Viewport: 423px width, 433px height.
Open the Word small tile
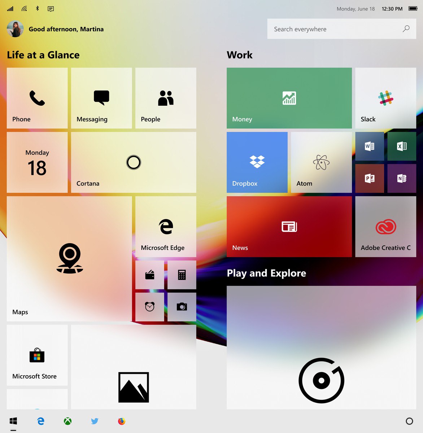pyautogui.click(x=370, y=146)
